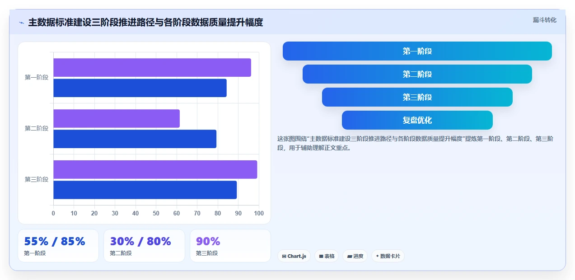Click the lightning icon beside the title
Viewport: 575px width, 280px height.
point(21,23)
